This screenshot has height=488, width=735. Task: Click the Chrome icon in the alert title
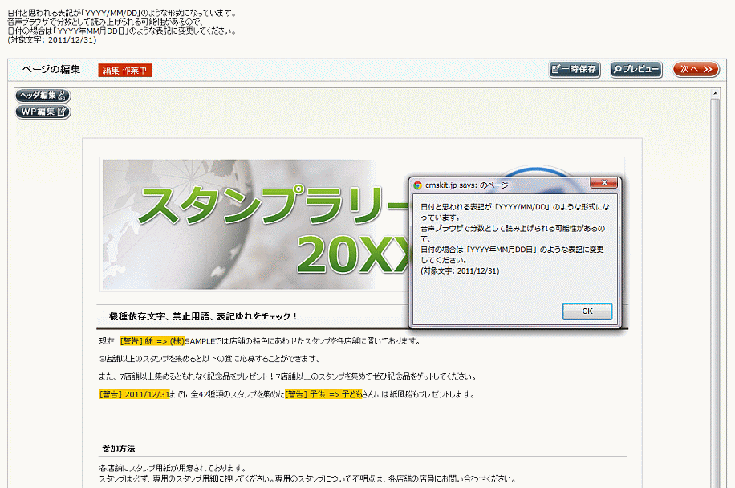[x=417, y=185]
